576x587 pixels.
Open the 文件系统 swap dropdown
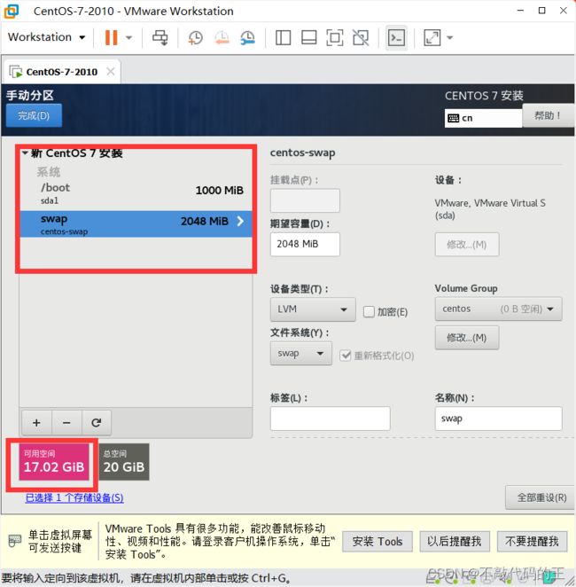coord(300,354)
